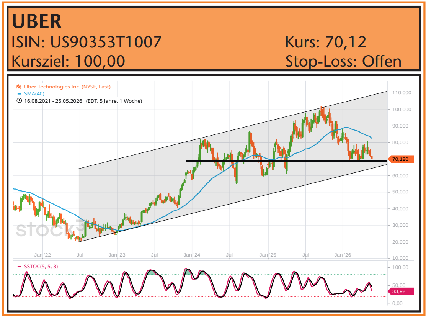Click the 20,000 price axis label
Image resolution: width=426 pixels, height=316 pixels.
pyautogui.click(x=400, y=242)
